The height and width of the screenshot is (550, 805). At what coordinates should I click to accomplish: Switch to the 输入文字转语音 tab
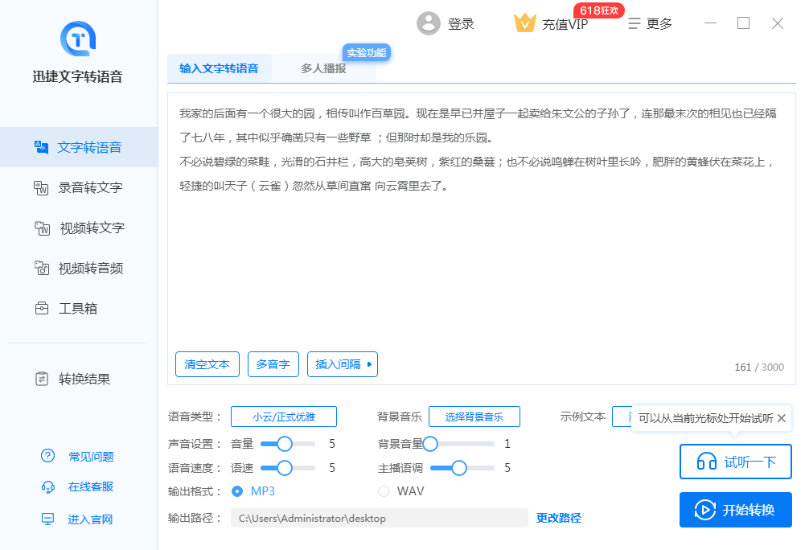click(220, 68)
